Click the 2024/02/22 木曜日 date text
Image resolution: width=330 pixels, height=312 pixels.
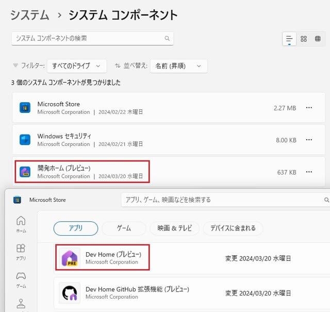click(x=121, y=112)
